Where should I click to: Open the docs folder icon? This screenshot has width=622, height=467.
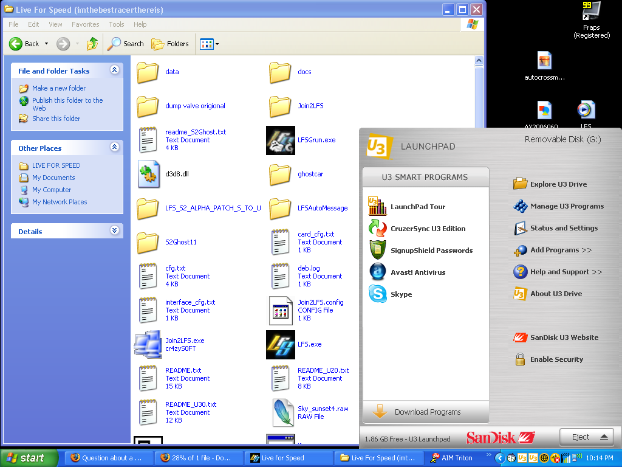(280, 72)
